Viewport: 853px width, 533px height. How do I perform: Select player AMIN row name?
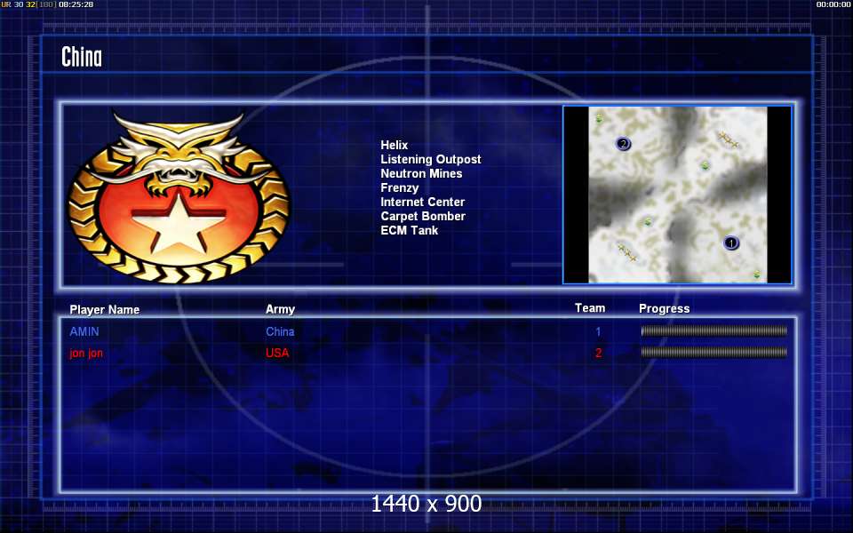click(84, 331)
